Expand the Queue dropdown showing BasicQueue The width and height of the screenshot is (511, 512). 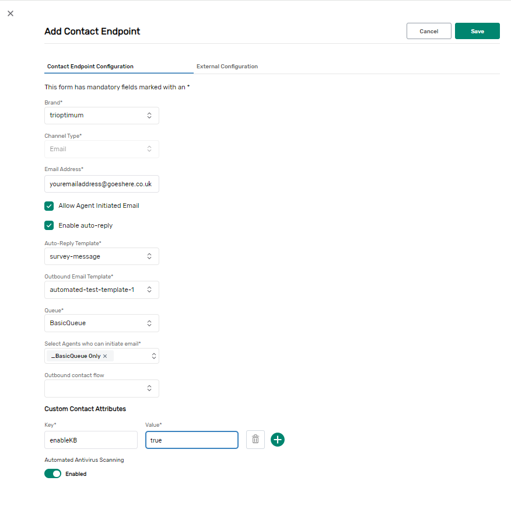101,323
